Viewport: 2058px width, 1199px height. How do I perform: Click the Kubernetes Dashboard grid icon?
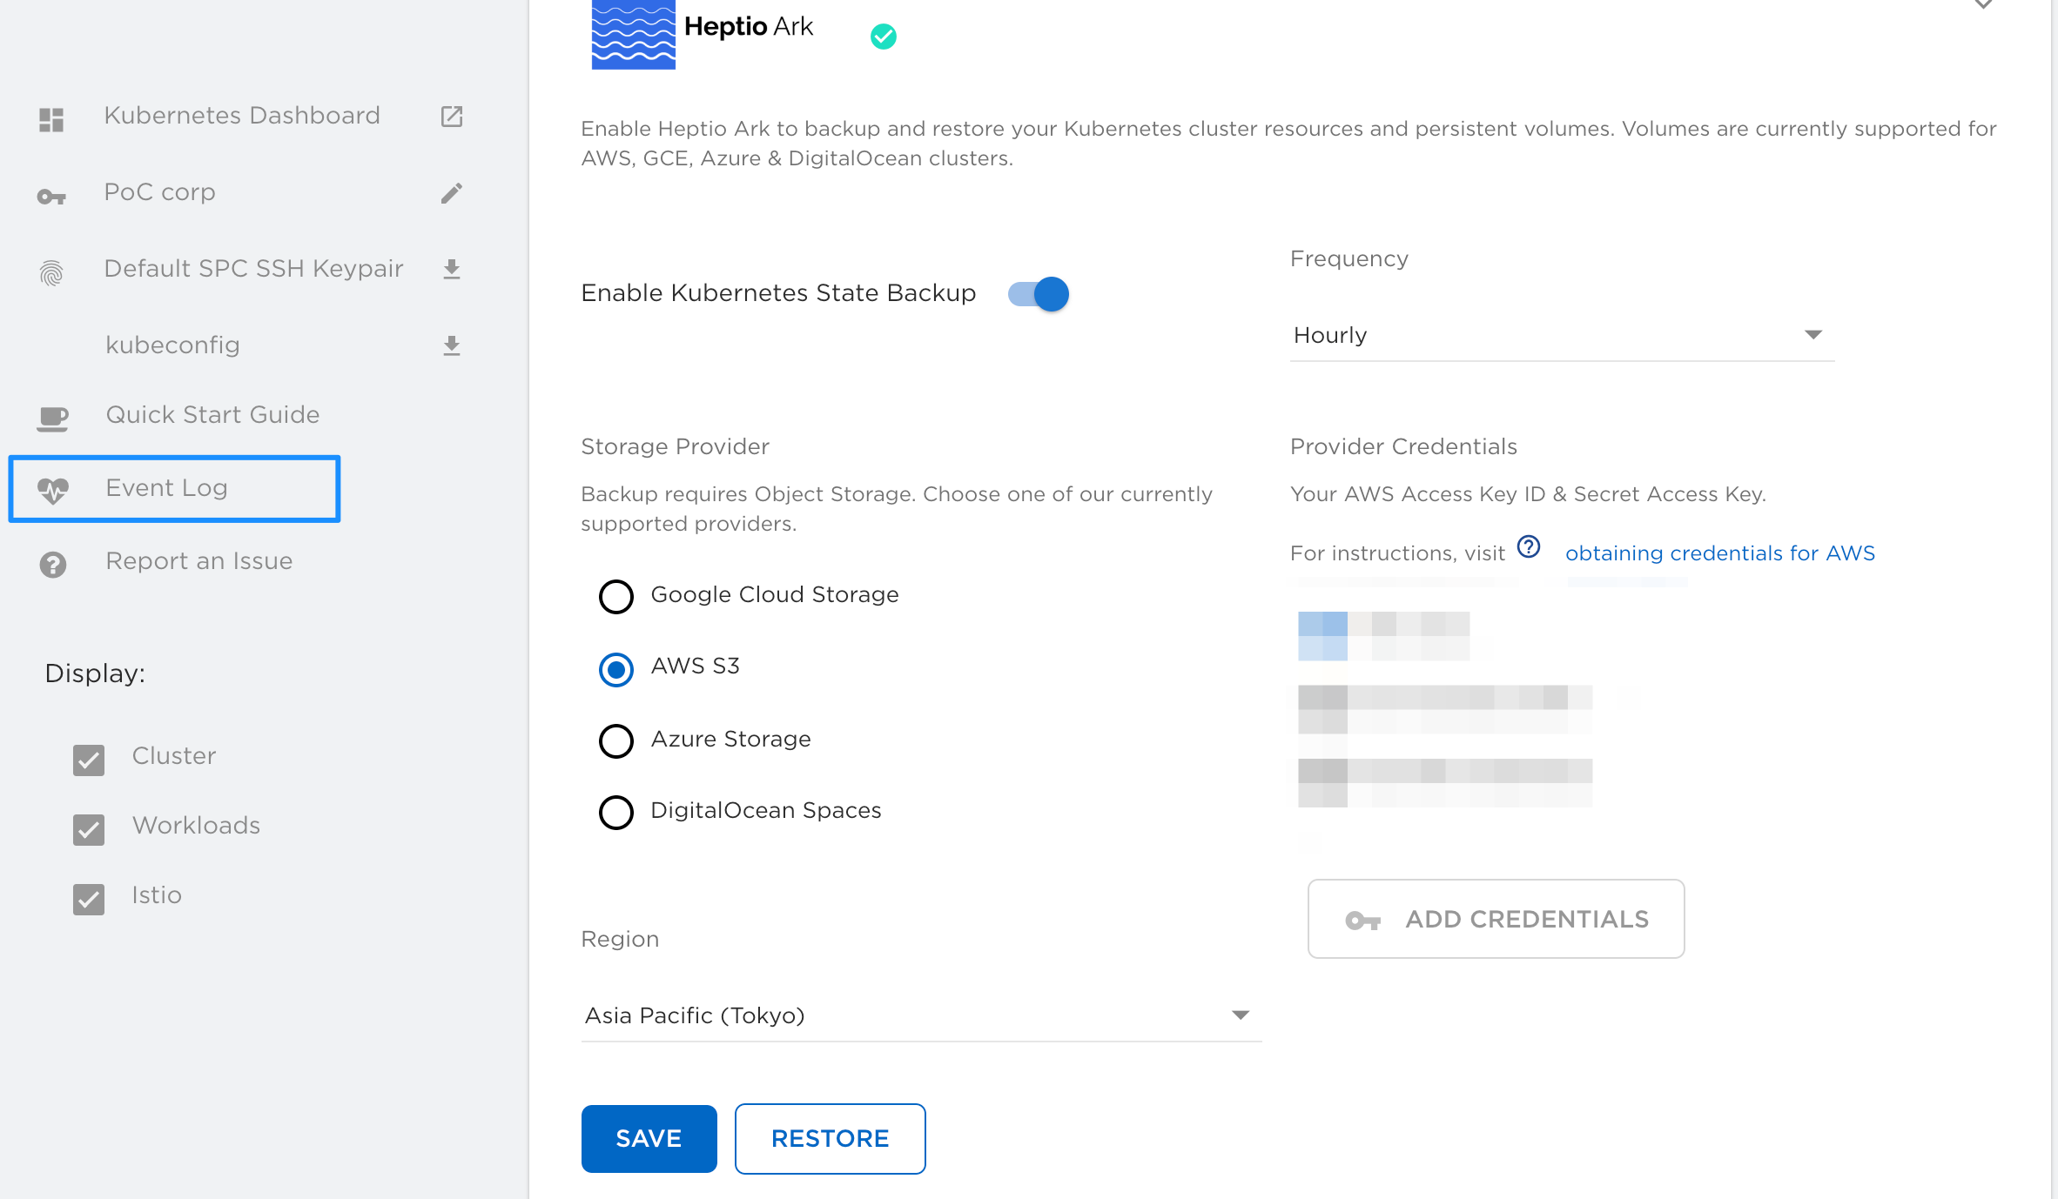click(x=51, y=120)
